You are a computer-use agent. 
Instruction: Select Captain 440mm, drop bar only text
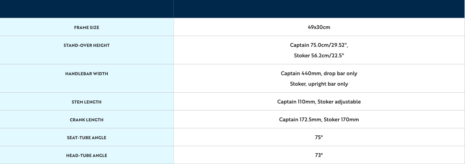click(319, 73)
